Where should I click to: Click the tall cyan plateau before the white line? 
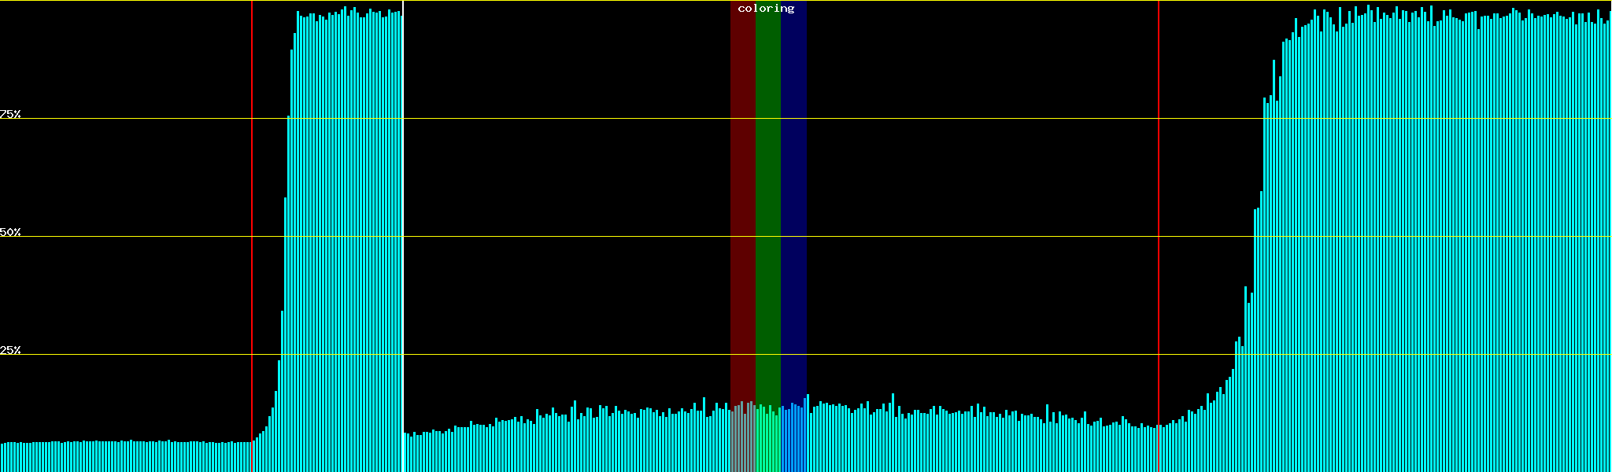[x=346, y=236]
